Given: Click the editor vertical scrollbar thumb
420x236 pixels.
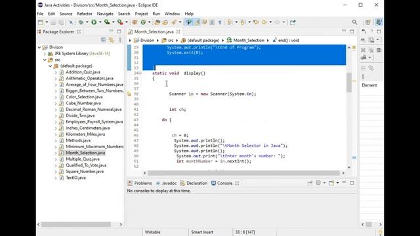Looking at the screenshot, I should tap(349, 83).
